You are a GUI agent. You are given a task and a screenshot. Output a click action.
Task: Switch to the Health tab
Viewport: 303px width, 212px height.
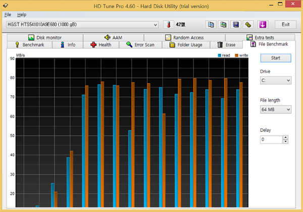point(101,45)
